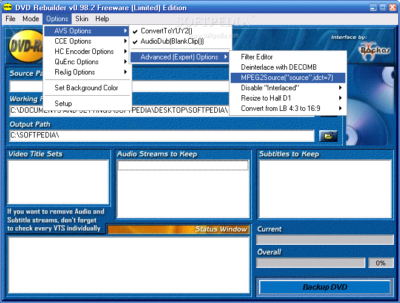Select AVS Options submenu entry
Screen dimensions: 400x303
pos(87,31)
